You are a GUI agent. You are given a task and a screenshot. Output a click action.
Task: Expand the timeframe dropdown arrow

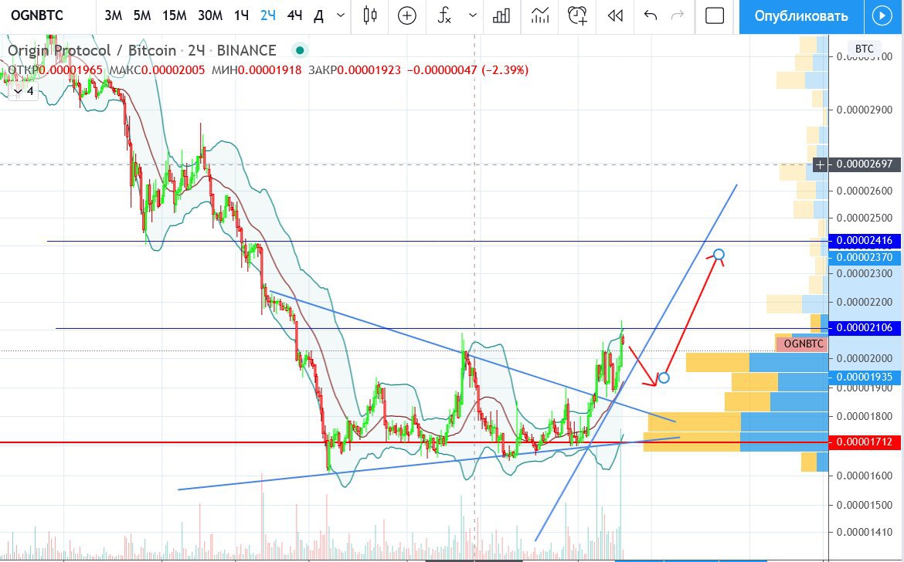pyautogui.click(x=340, y=15)
